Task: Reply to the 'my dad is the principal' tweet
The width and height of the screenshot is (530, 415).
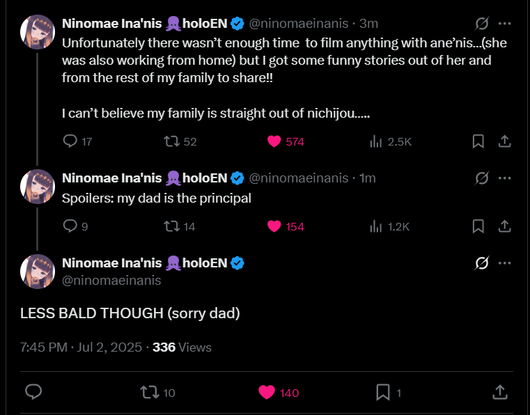Action: [70, 226]
